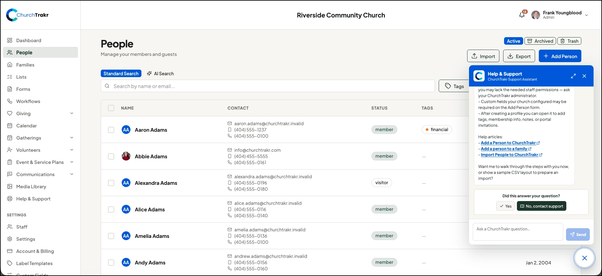
Task: Close the Help & Support panel header X
Action: click(x=584, y=76)
